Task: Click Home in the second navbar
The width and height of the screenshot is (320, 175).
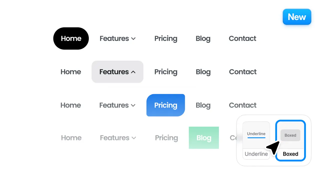Action: tap(71, 72)
